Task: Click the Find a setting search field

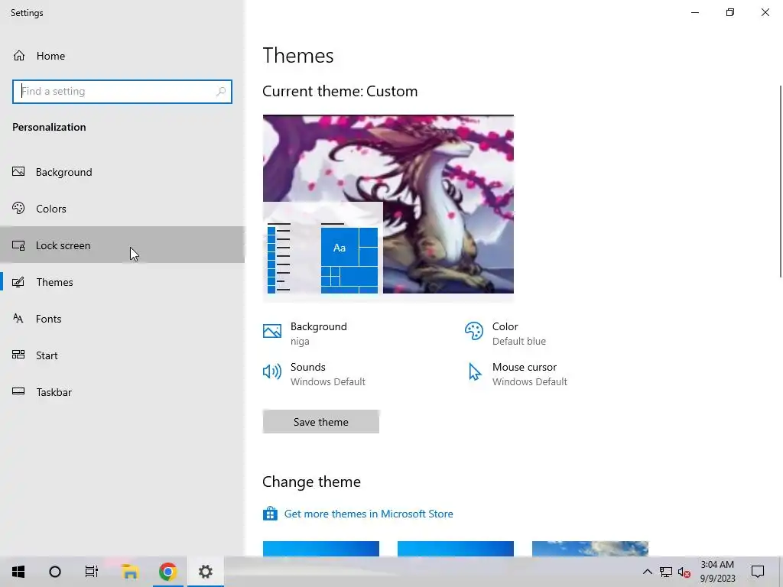Action: click(x=122, y=92)
